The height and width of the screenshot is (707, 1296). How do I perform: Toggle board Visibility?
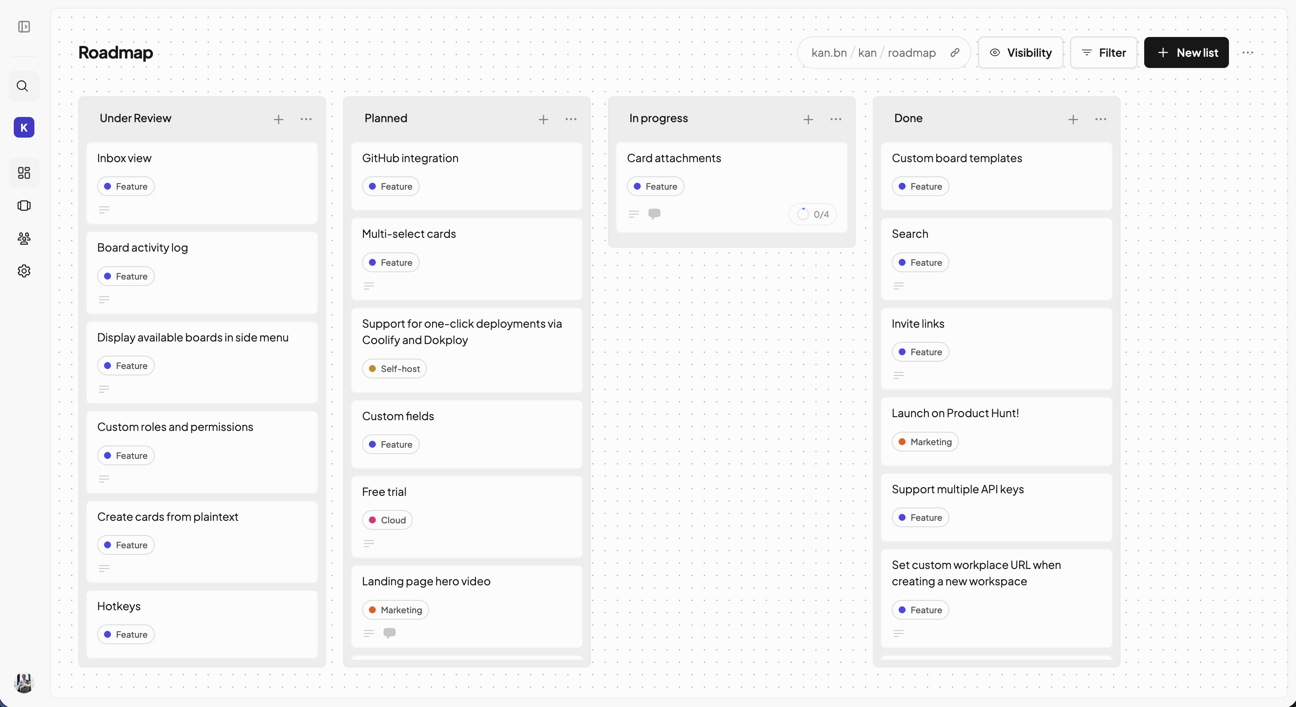click(1021, 52)
